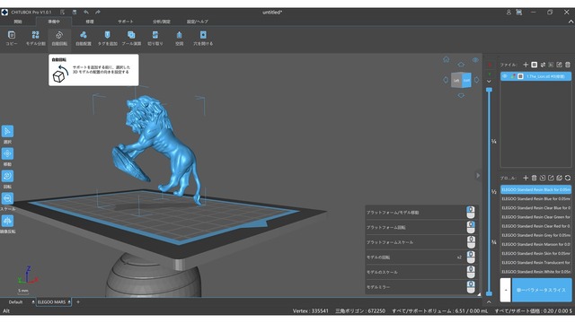Open the サポート support tab
This screenshot has height=323, width=575.
pyautogui.click(x=126, y=22)
